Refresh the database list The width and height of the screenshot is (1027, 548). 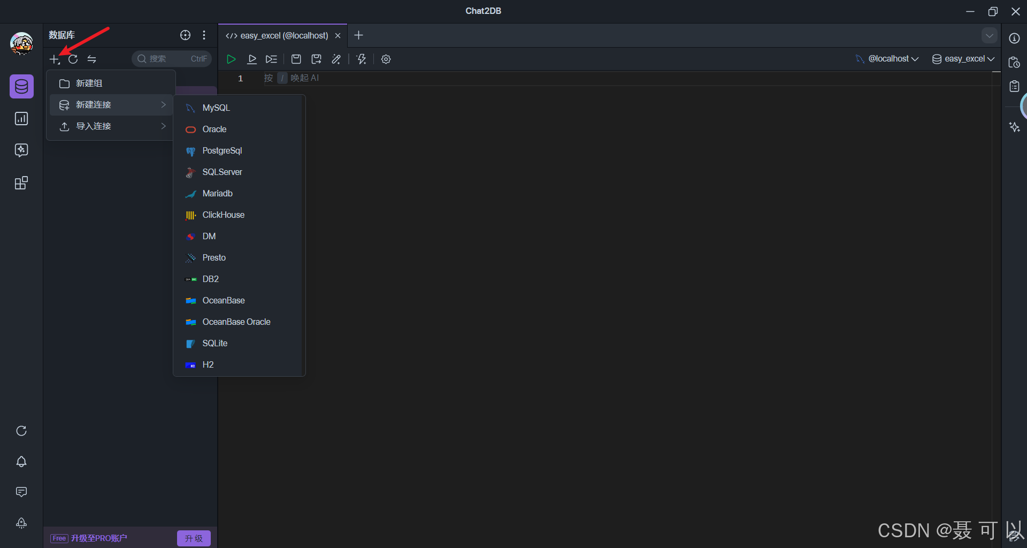(73, 59)
